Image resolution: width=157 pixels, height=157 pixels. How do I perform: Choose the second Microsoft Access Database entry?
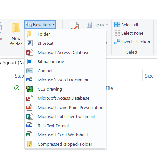point(65,98)
